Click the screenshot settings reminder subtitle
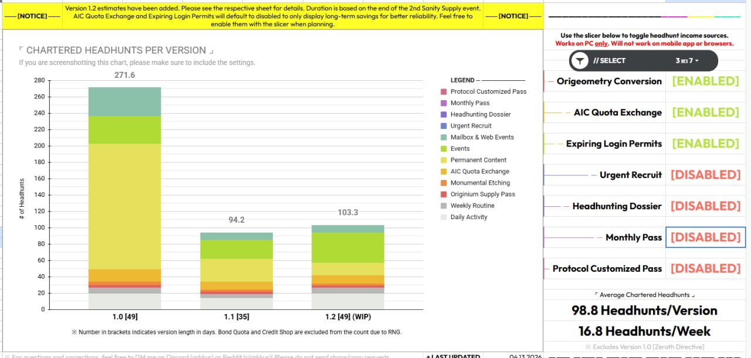751x358 pixels. 137,63
